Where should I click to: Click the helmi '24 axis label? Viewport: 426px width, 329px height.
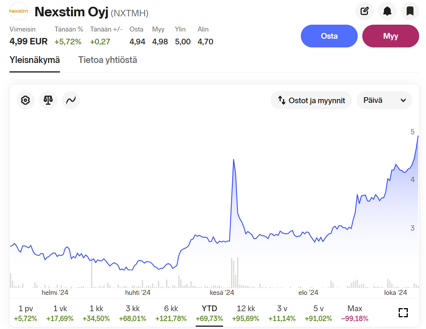pyautogui.click(x=55, y=293)
